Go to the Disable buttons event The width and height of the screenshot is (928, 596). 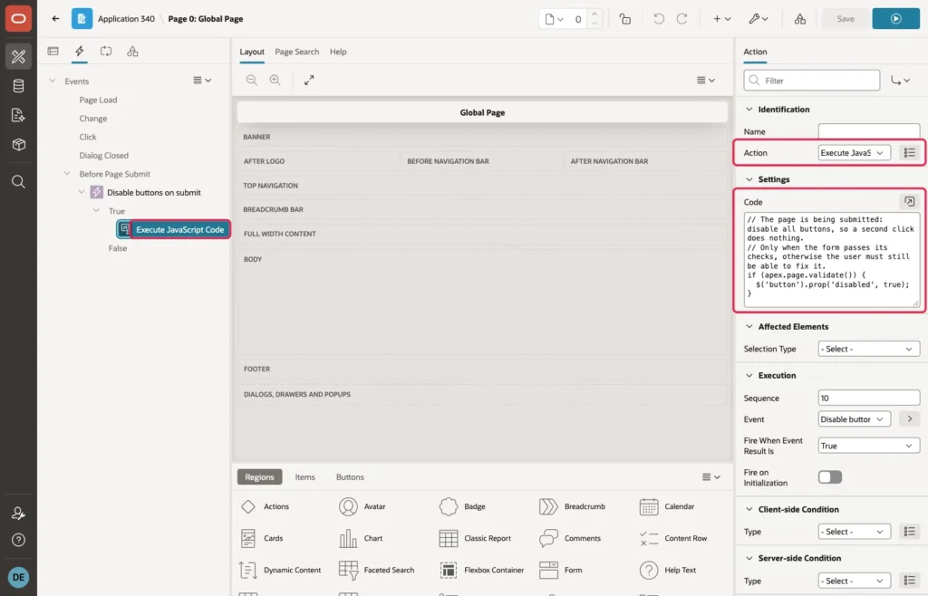coord(909,419)
